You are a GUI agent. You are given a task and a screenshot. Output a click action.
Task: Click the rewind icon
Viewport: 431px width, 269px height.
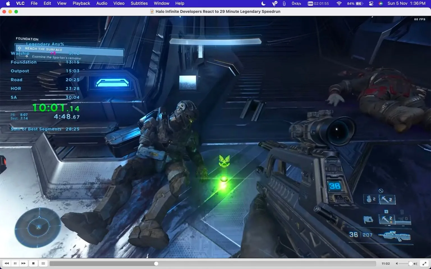6,263
